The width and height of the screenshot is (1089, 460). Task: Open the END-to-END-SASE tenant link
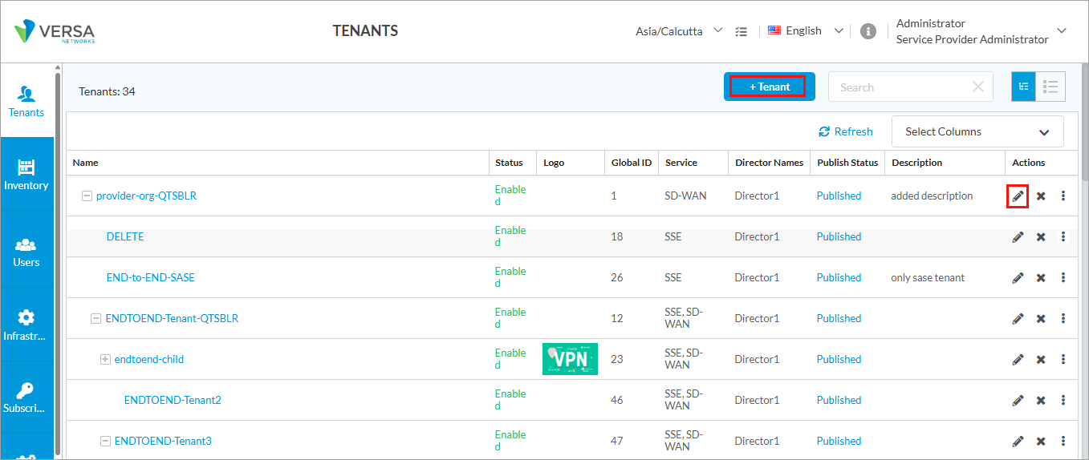(151, 277)
